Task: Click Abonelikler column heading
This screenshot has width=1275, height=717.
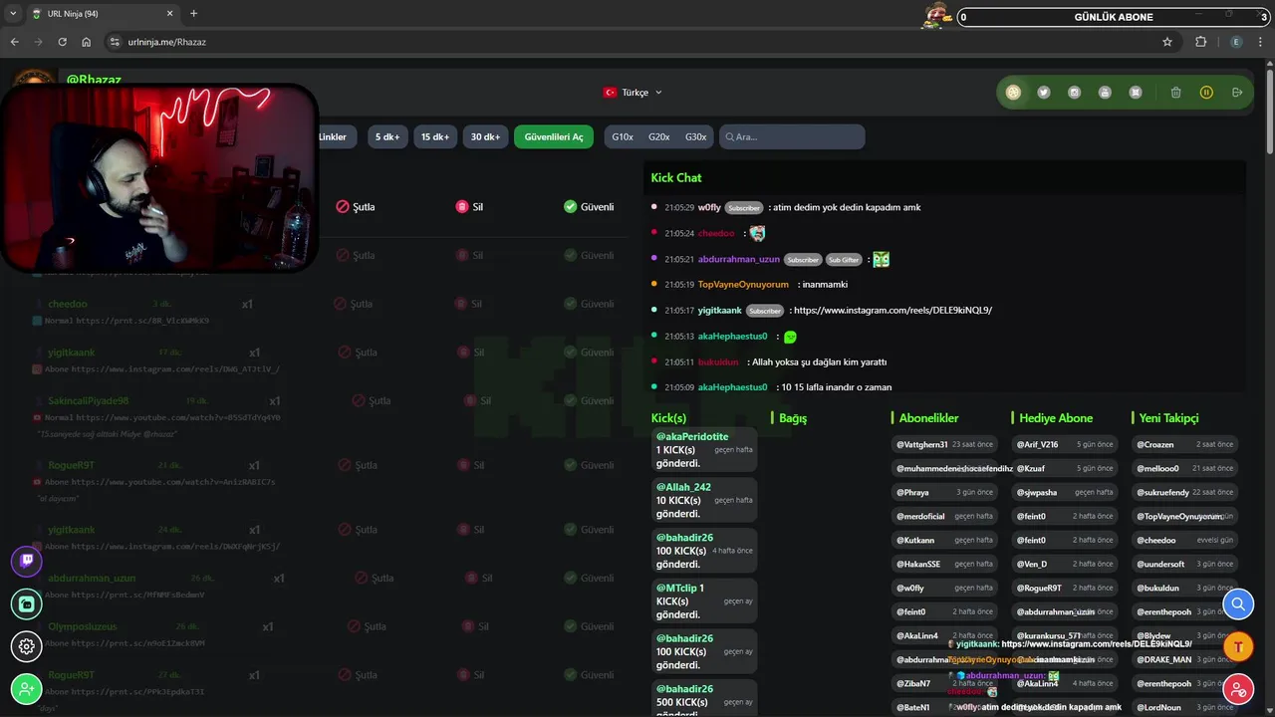Action: tap(928, 418)
